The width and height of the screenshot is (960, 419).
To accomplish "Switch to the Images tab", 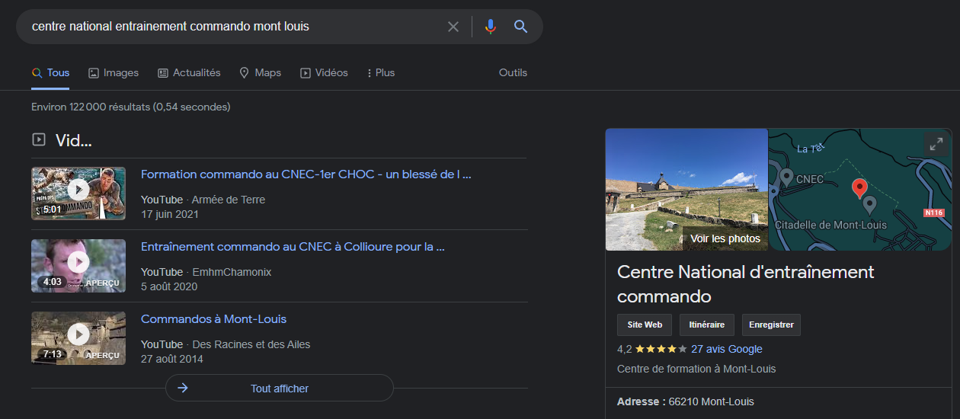I will [x=114, y=73].
